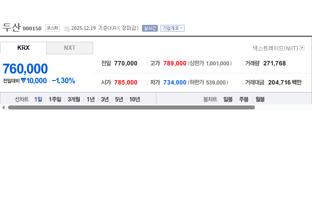Click the 실시간 button
312x218 pixels.
[x=150, y=28]
